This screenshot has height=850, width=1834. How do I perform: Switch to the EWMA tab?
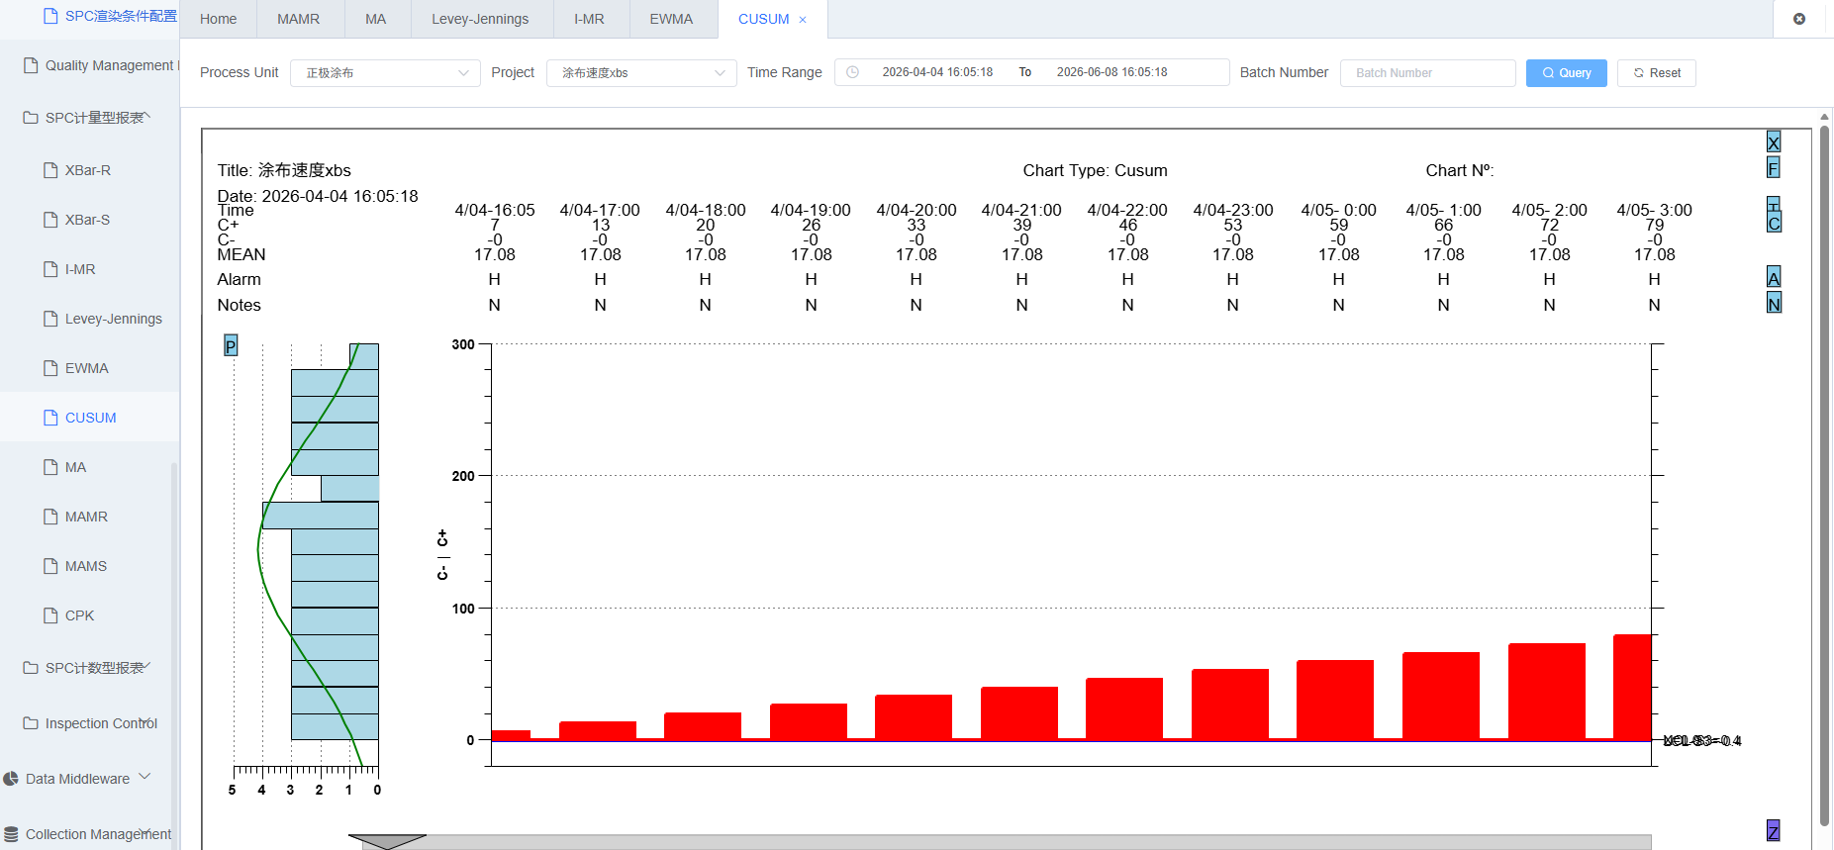coord(671,19)
